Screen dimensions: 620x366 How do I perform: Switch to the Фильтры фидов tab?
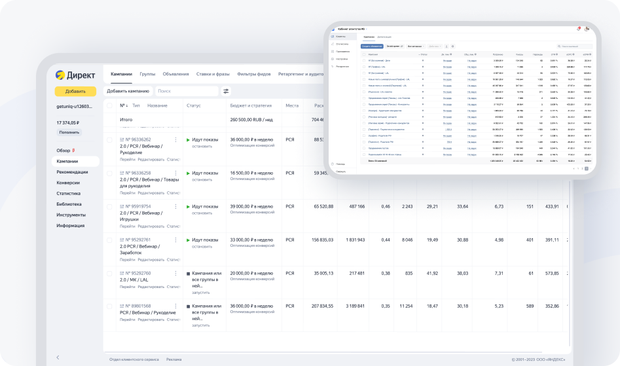pos(254,74)
